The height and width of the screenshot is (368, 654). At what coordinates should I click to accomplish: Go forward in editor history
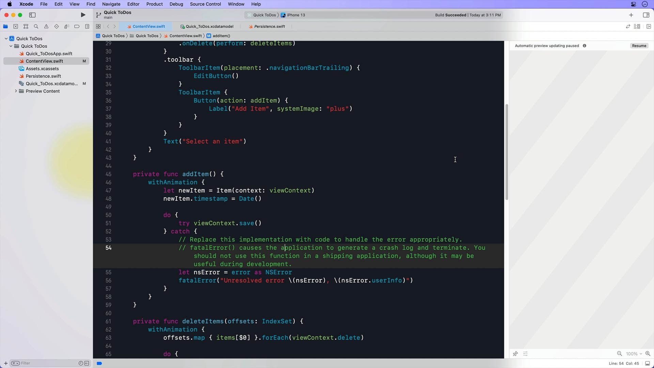click(115, 27)
